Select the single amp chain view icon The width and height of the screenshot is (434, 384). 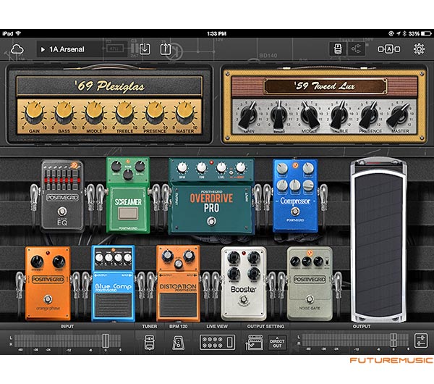pyautogui.click(x=338, y=49)
